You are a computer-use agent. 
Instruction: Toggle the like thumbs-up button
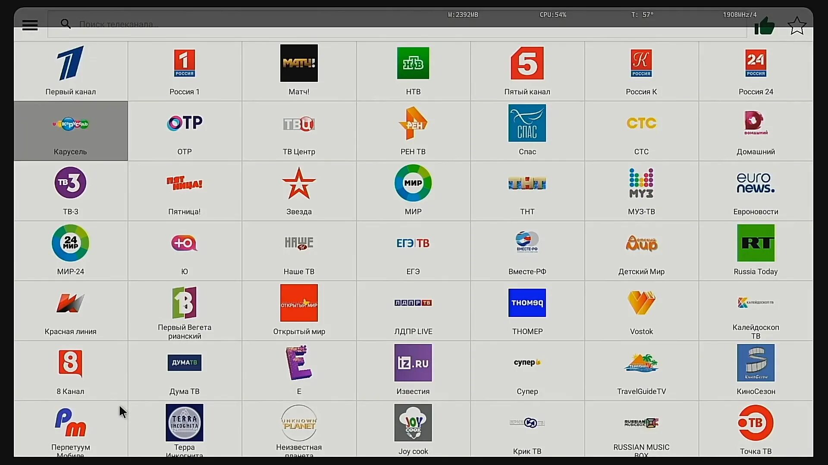(765, 25)
